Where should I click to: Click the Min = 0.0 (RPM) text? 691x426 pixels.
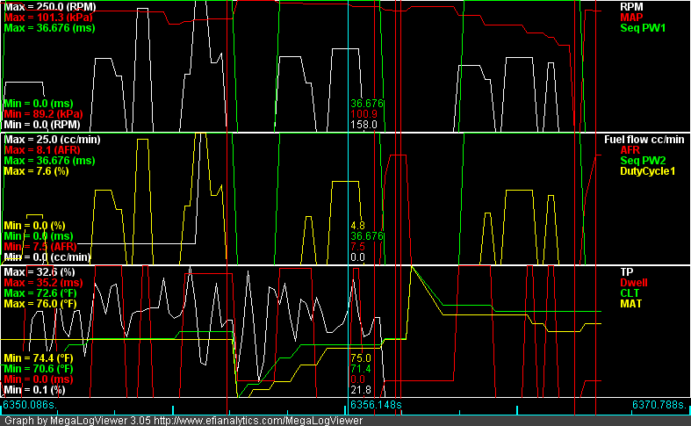coord(42,125)
